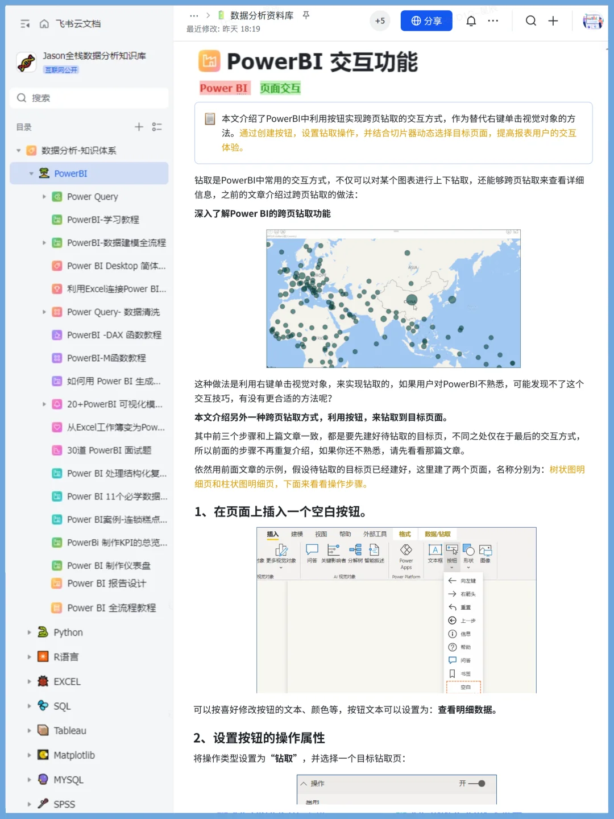Collapse the 操作 section chevron
The image size is (614, 819).
pos(304,783)
